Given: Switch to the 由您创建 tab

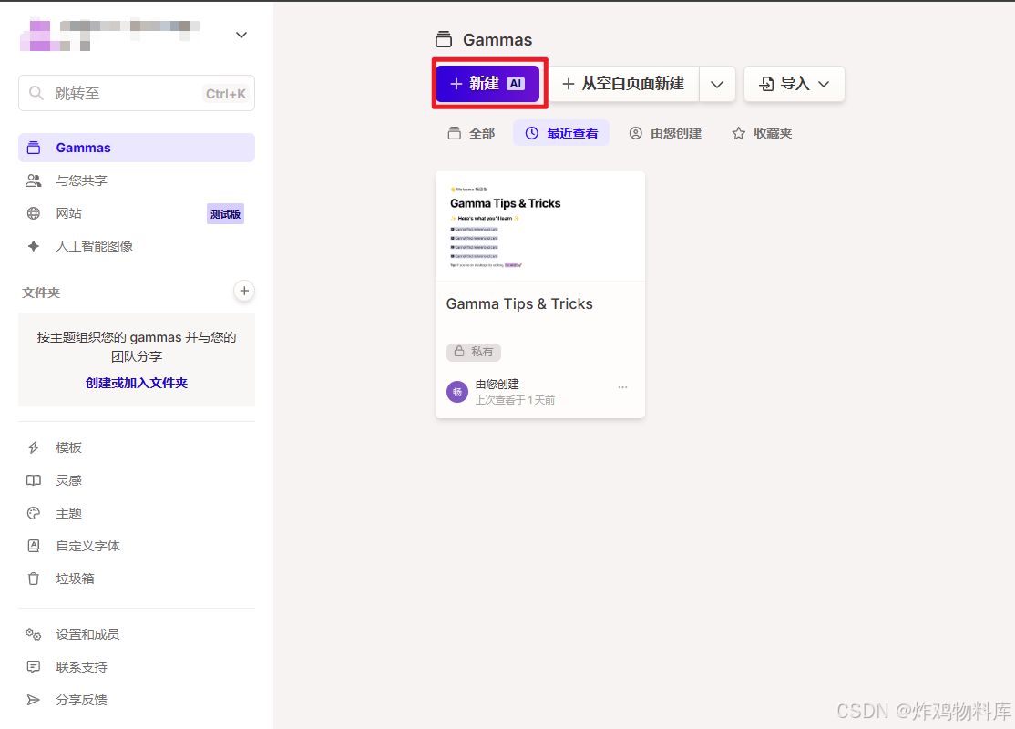Looking at the screenshot, I should pos(665,133).
